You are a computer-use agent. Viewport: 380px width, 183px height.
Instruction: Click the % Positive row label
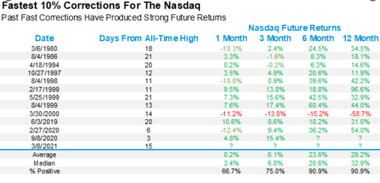coord(45,171)
